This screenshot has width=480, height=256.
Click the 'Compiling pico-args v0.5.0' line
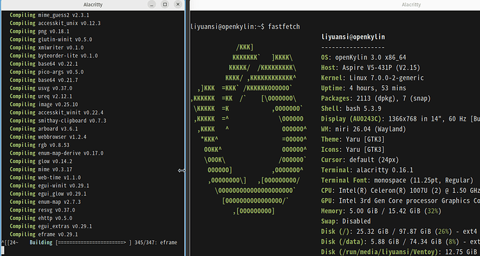(47, 72)
